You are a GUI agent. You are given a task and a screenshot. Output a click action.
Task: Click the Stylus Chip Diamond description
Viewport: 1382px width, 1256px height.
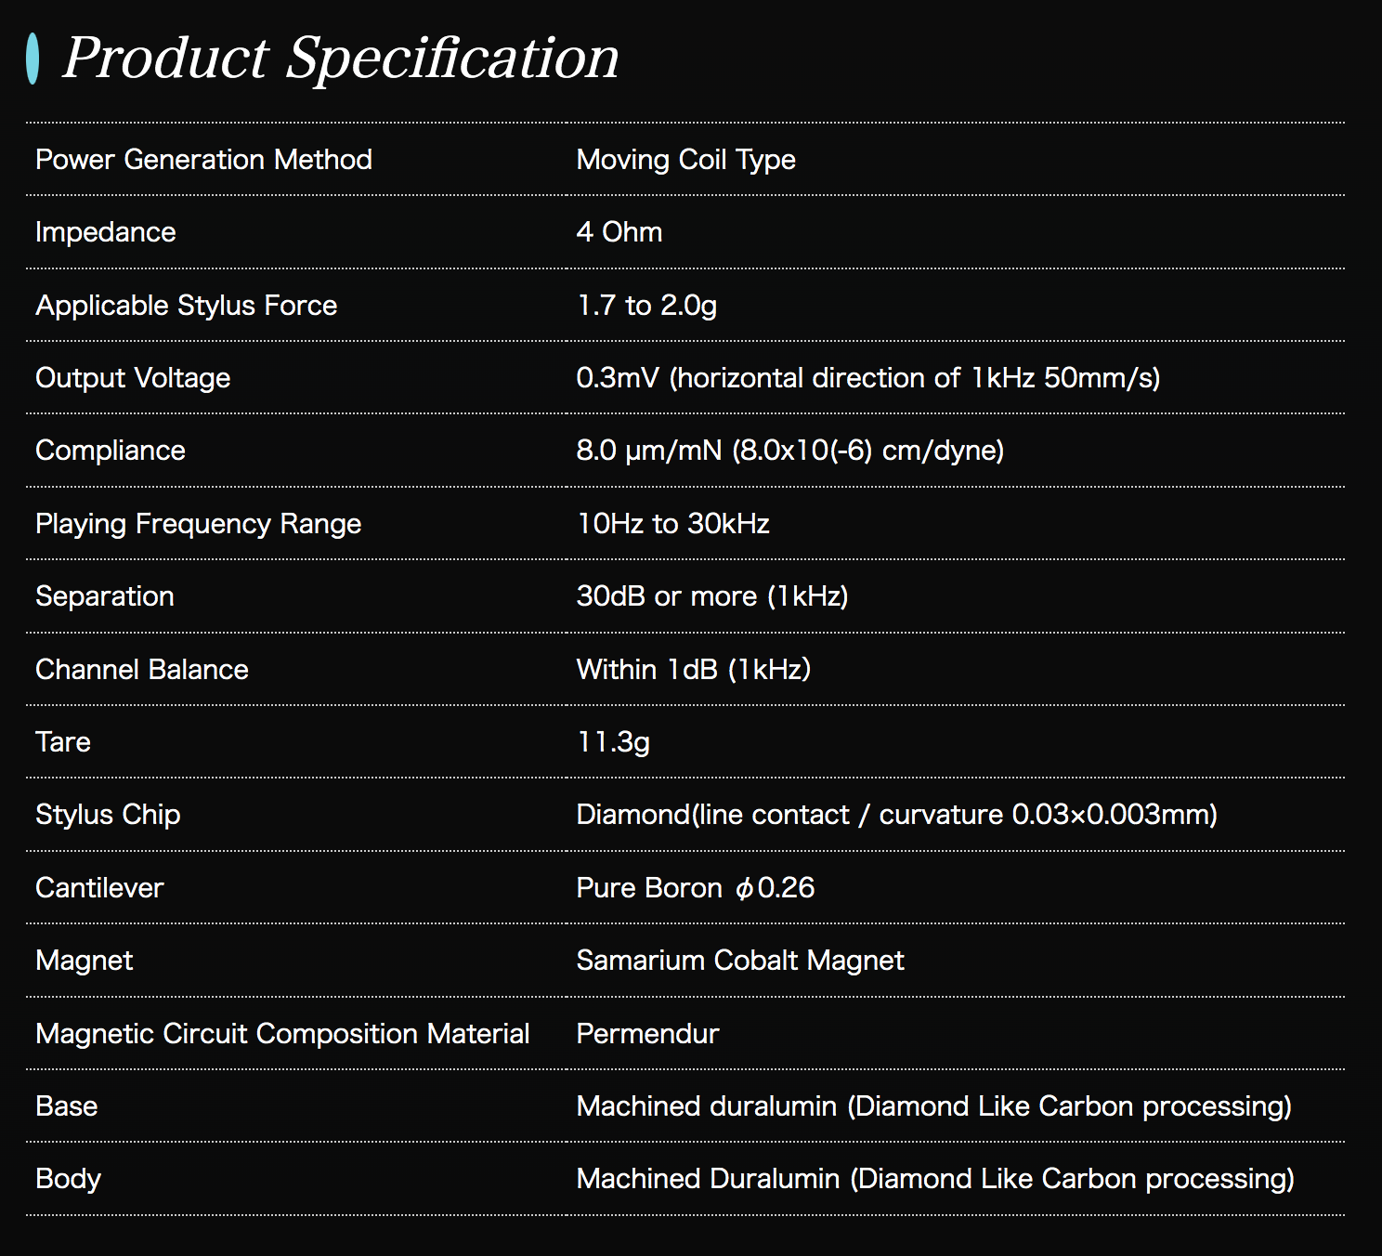[x=896, y=815]
